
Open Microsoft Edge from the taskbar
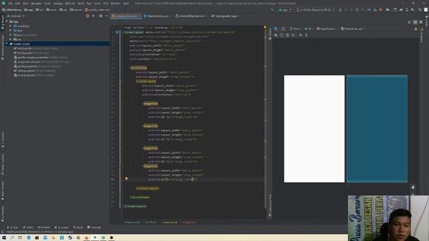click(29, 238)
